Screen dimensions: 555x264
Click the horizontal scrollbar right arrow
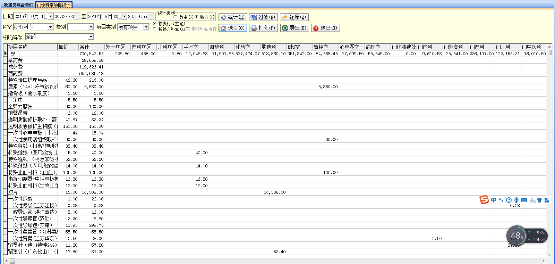pos(543,261)
